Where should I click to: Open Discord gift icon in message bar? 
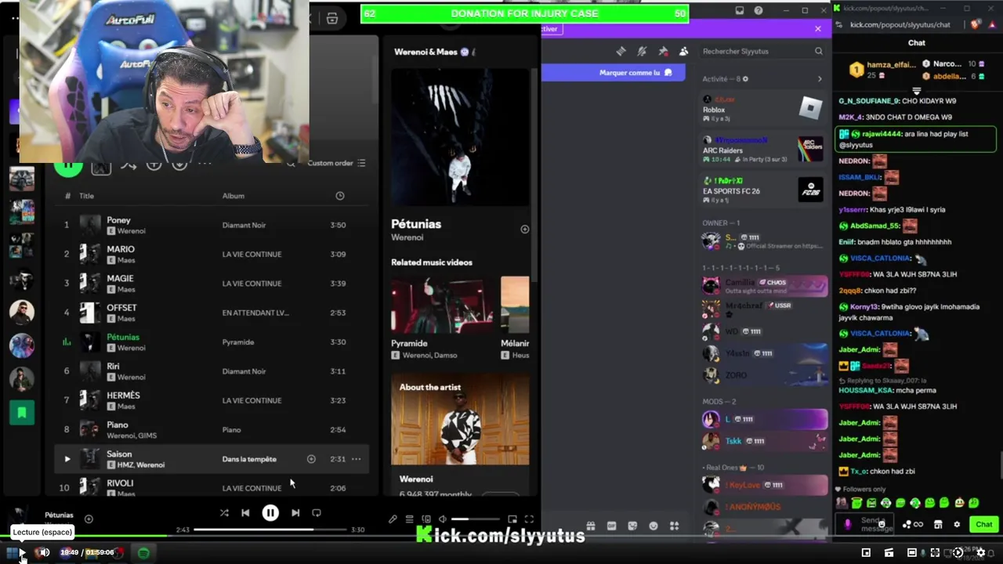point(591,526)
